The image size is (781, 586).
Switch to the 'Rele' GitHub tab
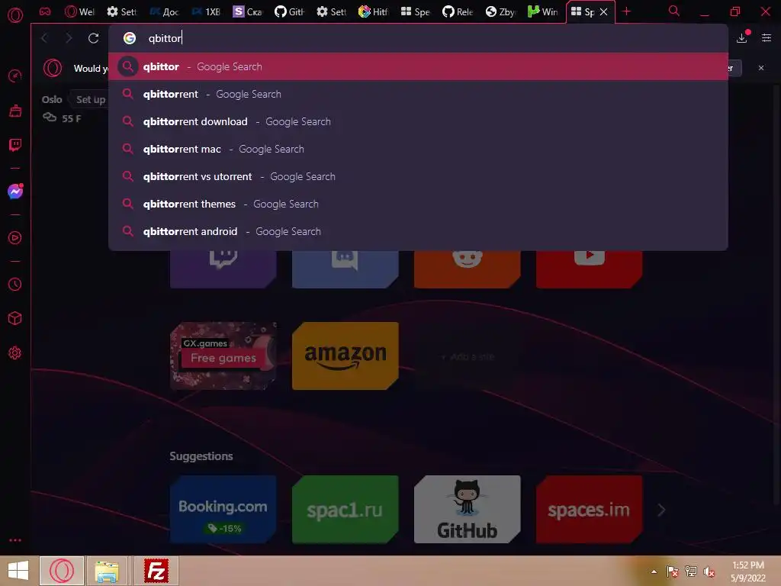pos(458,11)
